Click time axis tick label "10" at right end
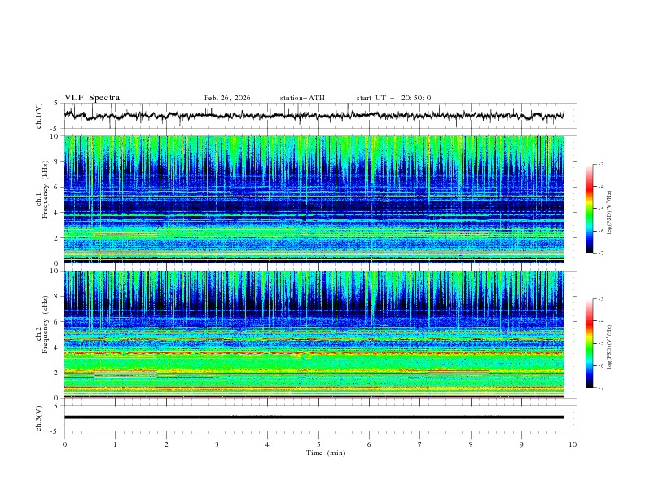Viewport: 645px width, 499px height. 573,444
